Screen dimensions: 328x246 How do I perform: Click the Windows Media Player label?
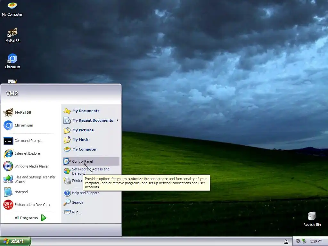click(32, 166)
